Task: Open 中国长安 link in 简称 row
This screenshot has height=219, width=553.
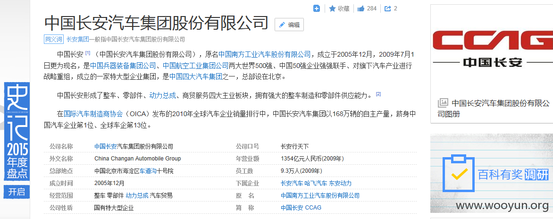Action: (x=292, y=208)
